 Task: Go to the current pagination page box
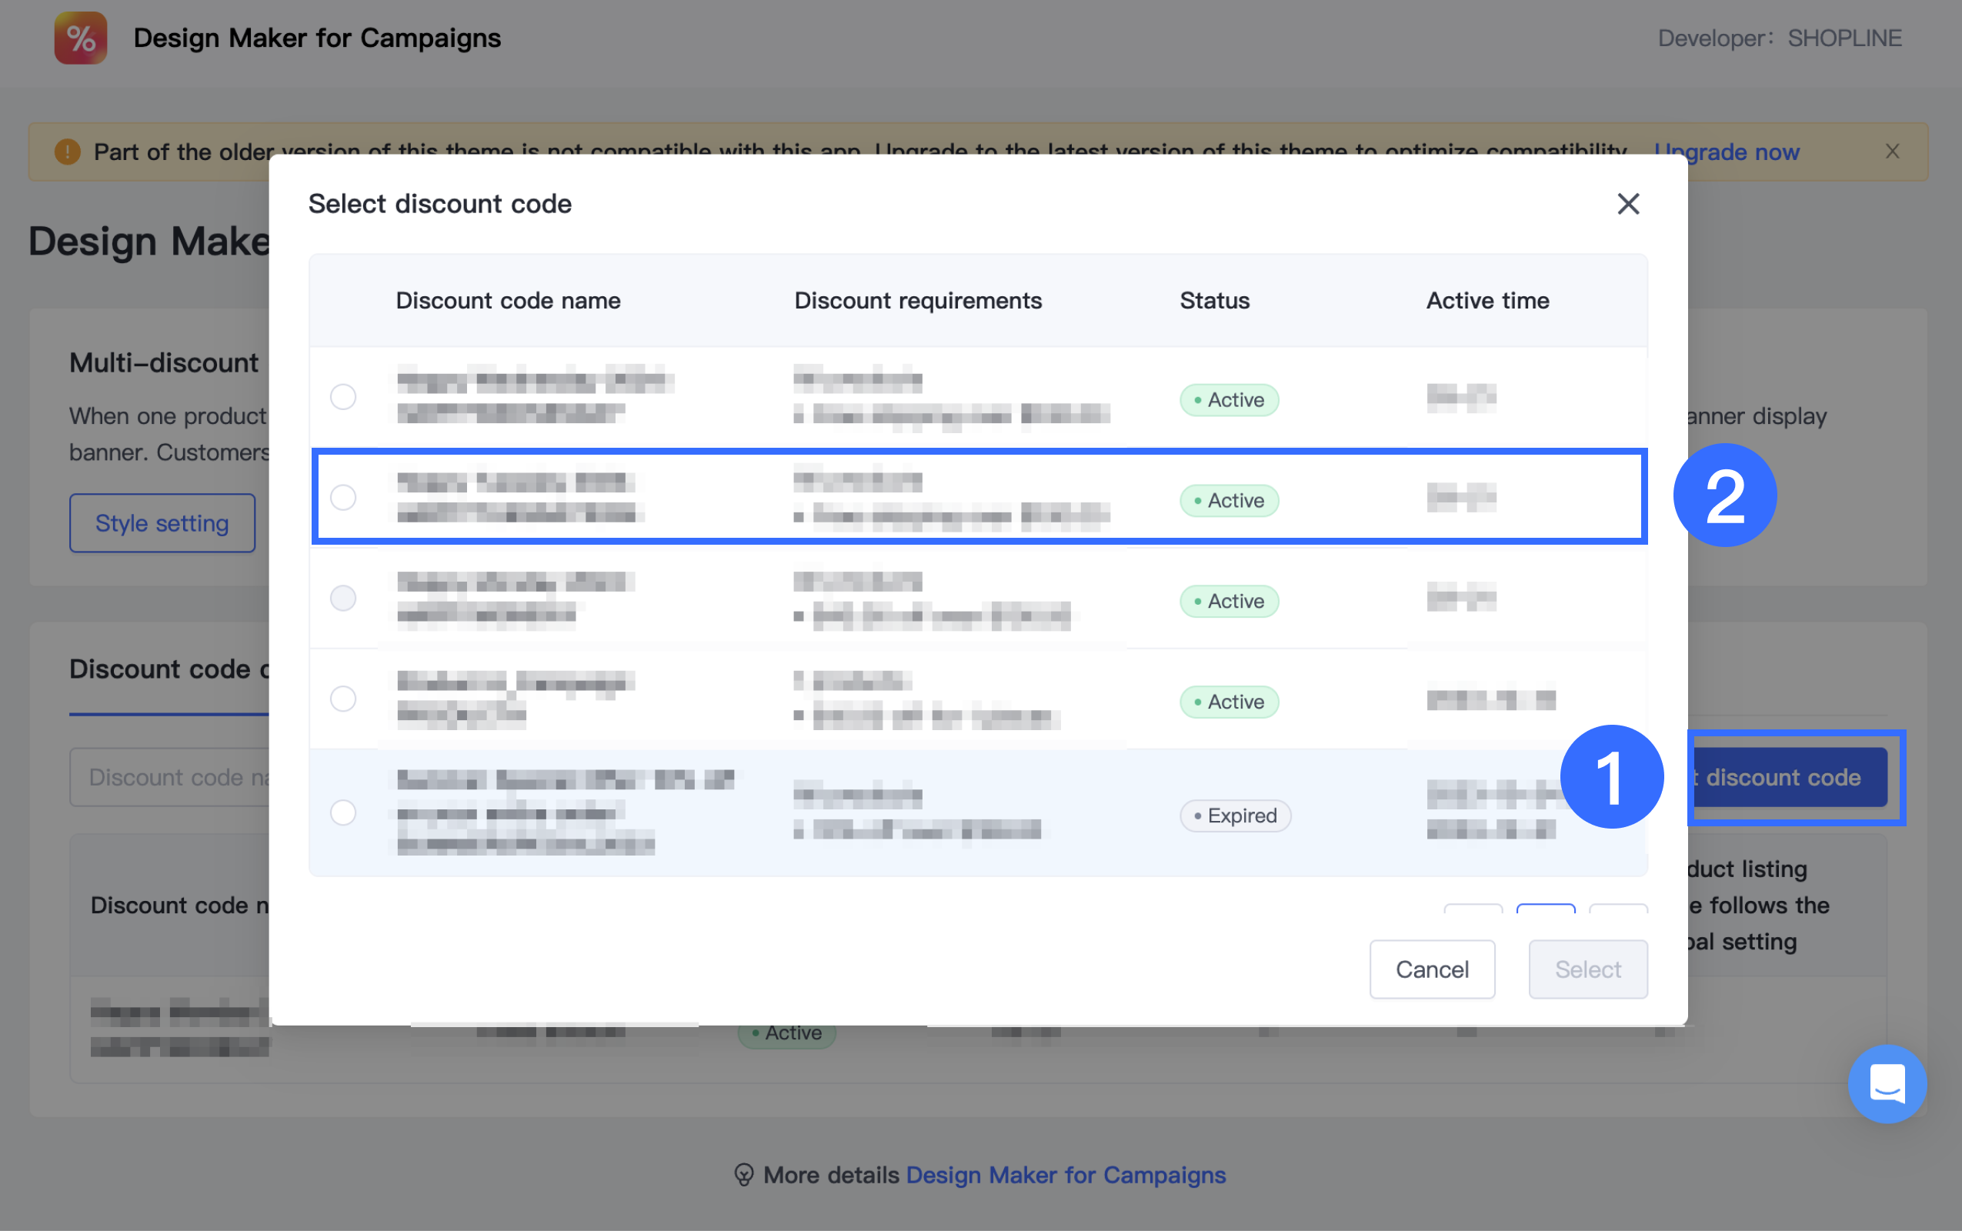point(1545,909)
